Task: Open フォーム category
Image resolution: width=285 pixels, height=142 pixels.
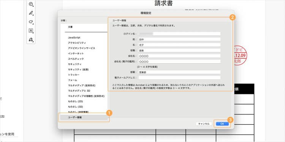Action: point(73,80)
